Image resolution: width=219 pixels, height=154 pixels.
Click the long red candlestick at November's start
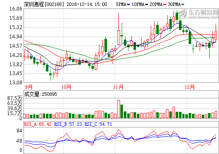(x=119, y=29)
